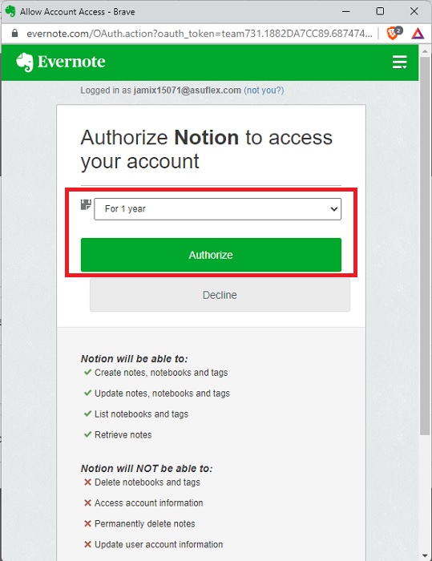The image size is (432, 561).
Task: Open the Evernote hamburger menu
Action: 399,62
